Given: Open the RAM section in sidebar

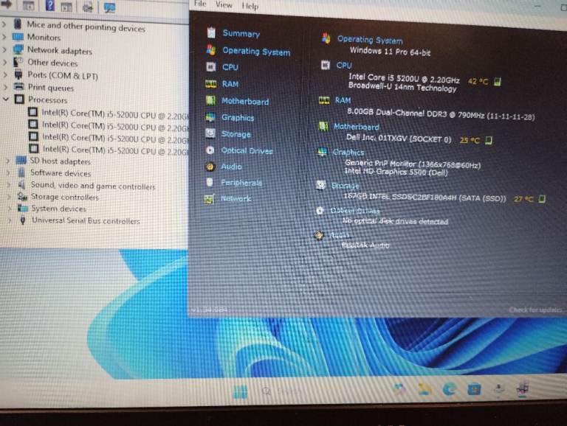Looking at the screenshot, I should (x=230, y=84).
